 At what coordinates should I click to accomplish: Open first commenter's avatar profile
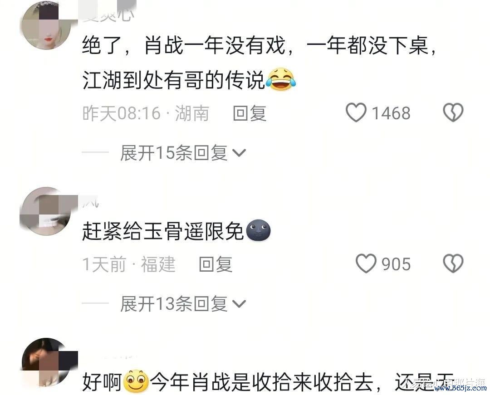point(46,25)
